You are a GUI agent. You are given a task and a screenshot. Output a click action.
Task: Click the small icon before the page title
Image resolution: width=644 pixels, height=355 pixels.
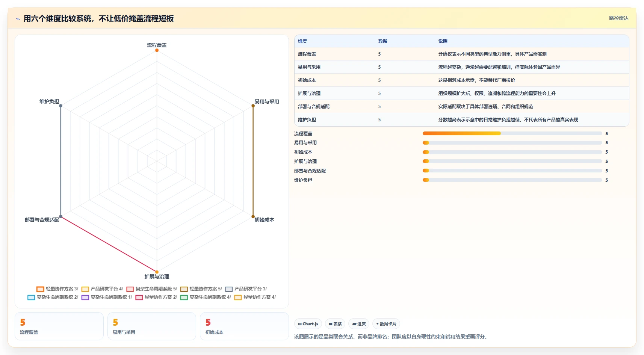18,19
